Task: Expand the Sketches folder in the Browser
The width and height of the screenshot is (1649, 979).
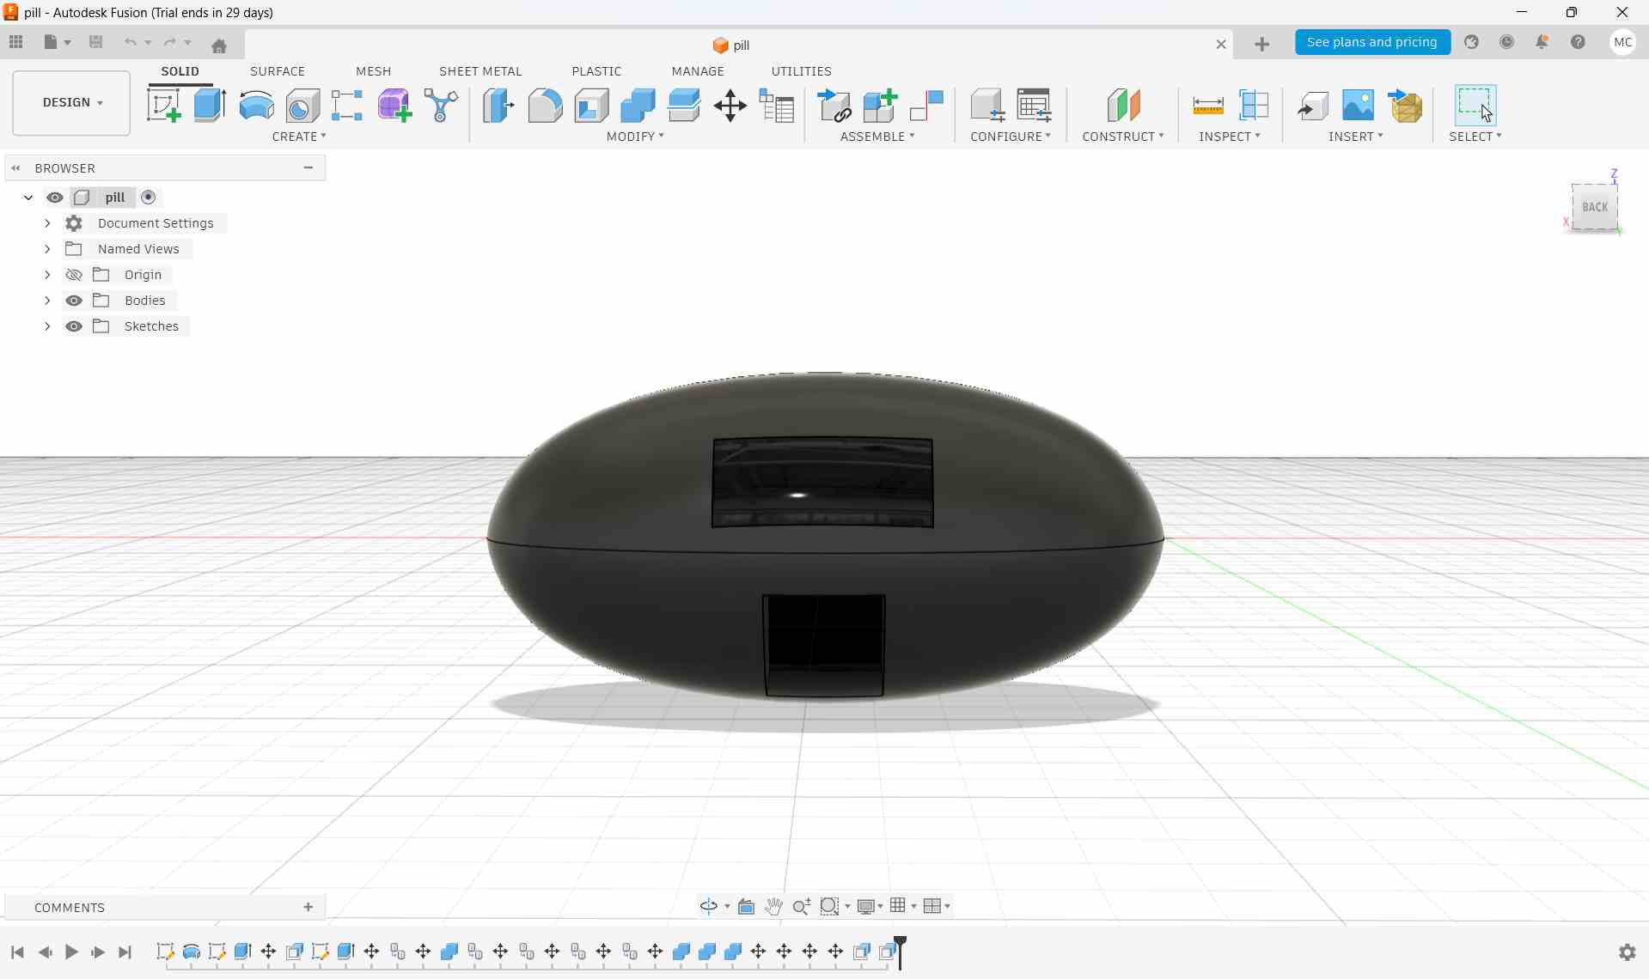Action: [47, 326]
